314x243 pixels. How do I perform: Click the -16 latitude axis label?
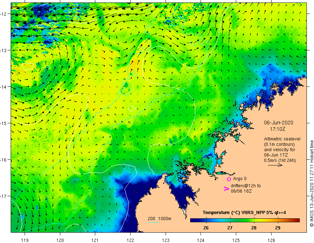[4, 160]
